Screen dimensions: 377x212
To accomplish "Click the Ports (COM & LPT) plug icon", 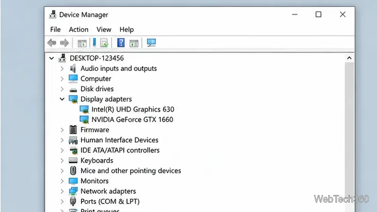I will (x=73, y=202).
